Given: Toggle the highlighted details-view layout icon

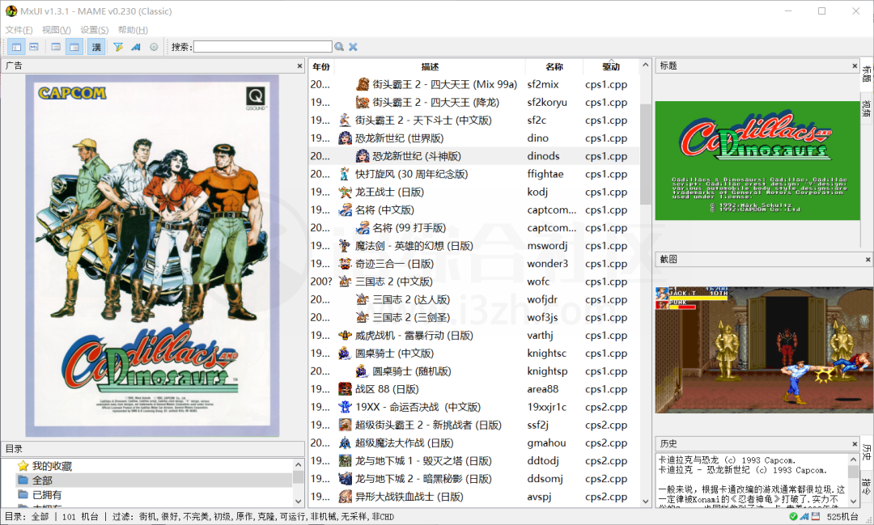Looking at the screenshot, I should (x=74, y=47).
